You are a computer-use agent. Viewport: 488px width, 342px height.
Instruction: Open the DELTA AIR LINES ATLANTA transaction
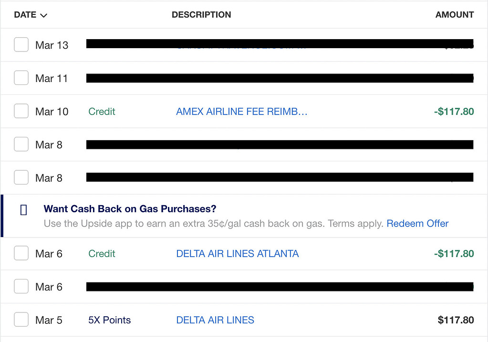238,254
